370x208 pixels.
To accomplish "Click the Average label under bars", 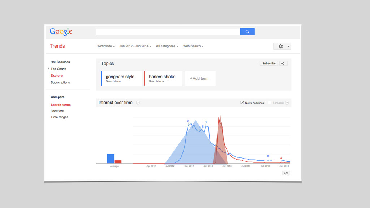I will click(x=114, y=166).
